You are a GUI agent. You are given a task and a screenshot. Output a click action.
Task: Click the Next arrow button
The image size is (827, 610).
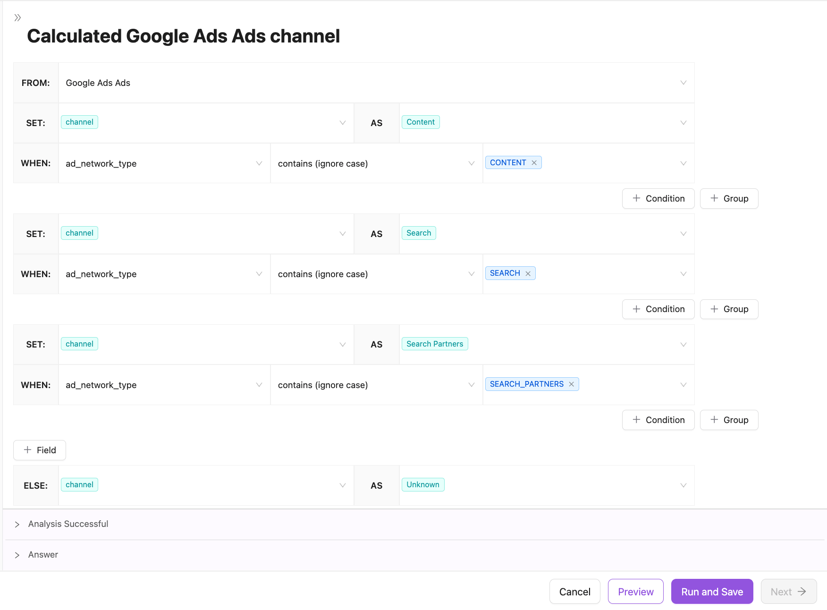[788, 592]
